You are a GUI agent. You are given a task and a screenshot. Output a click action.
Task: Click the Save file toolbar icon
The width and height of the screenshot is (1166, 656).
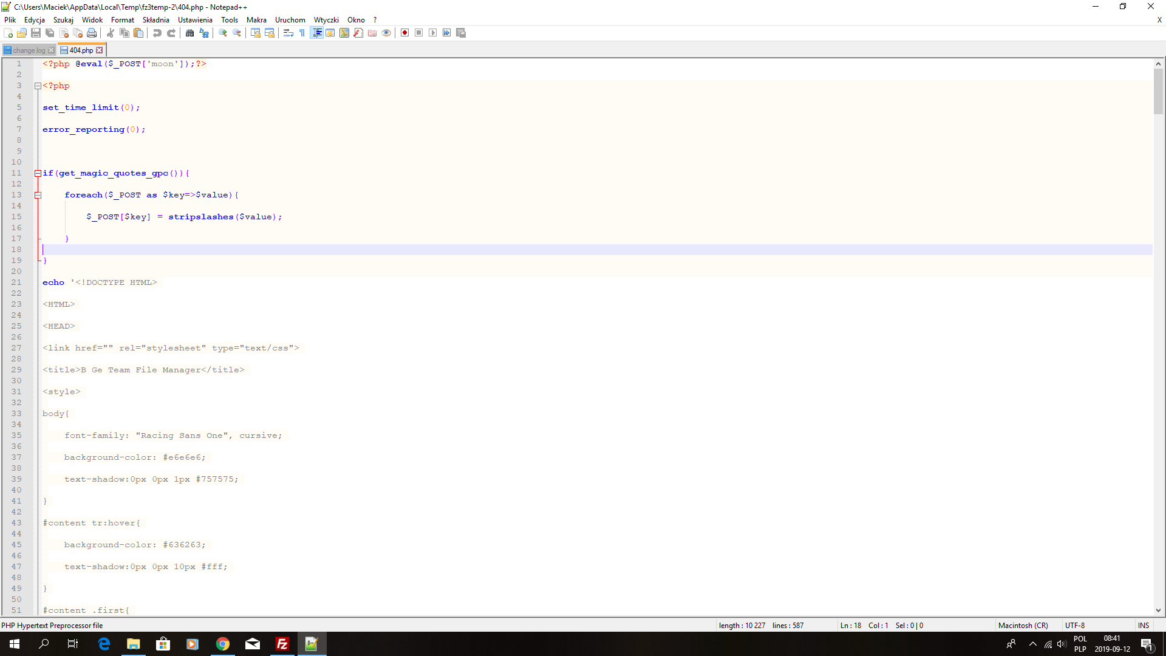[36, 33]
